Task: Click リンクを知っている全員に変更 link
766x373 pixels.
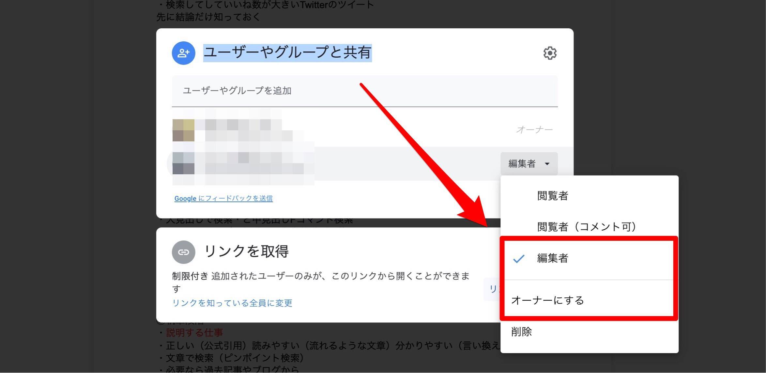Action: coord(232,303)
